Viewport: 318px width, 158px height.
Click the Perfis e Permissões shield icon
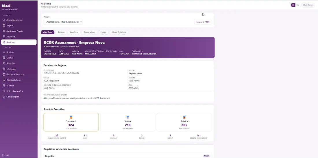(x=4, y=91)
